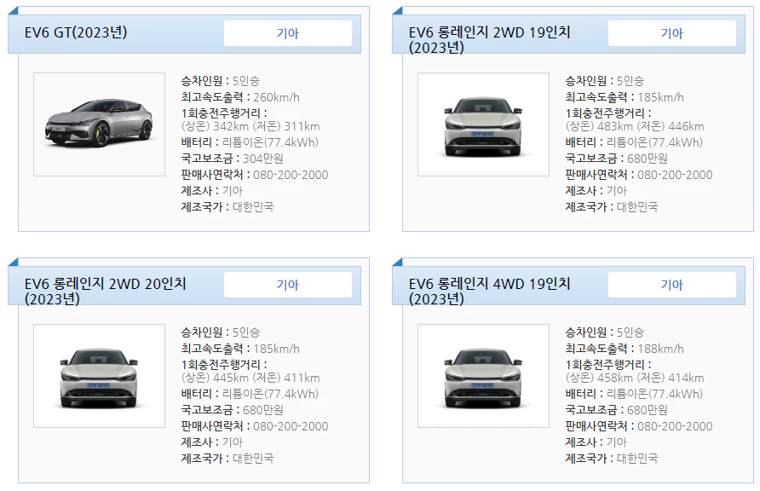Click 대한민국 country on 4WD 19인치 card
Viewport: 760px width, 491px height.
click(637, 459)
